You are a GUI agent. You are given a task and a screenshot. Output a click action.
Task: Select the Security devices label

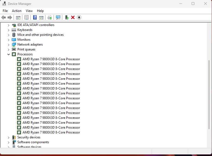tap(29, 137)
